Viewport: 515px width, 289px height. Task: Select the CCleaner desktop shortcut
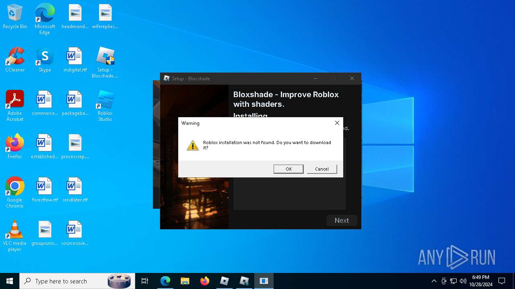tap(15, 60)
